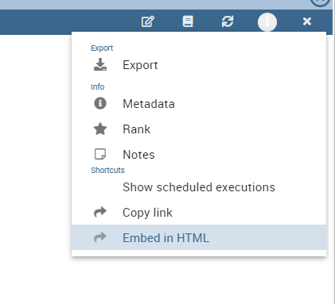The width and height of the screenshot is (335, 304).
Task: Click the edit pencil icon in toolbar
Action: pyautogui.click(x=148, y=21)
